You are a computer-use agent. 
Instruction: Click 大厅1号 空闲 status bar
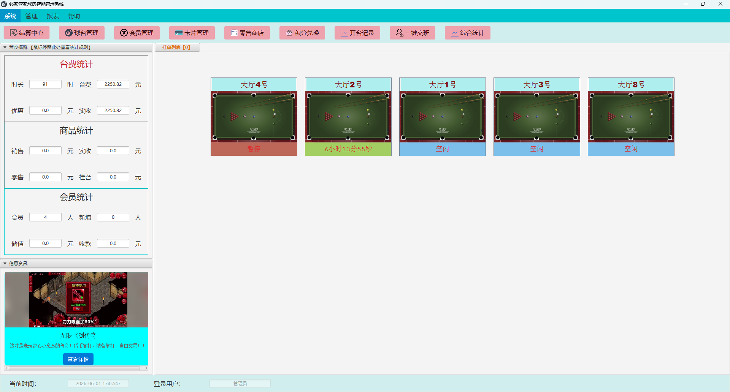[x=443, y=149]
